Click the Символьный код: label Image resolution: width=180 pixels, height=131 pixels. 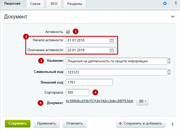[49, 72]
